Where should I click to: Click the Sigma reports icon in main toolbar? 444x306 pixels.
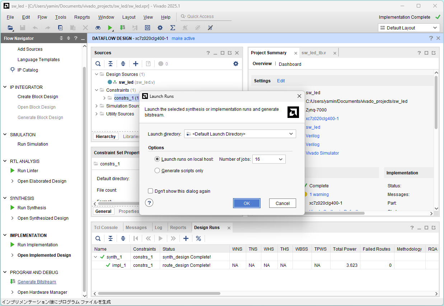(172, 28)
